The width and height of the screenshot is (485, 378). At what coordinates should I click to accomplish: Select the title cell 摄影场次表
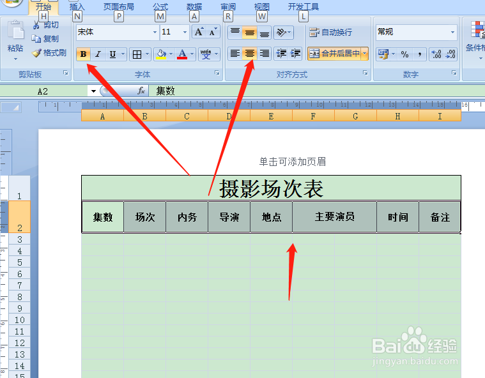coord(271,188)
